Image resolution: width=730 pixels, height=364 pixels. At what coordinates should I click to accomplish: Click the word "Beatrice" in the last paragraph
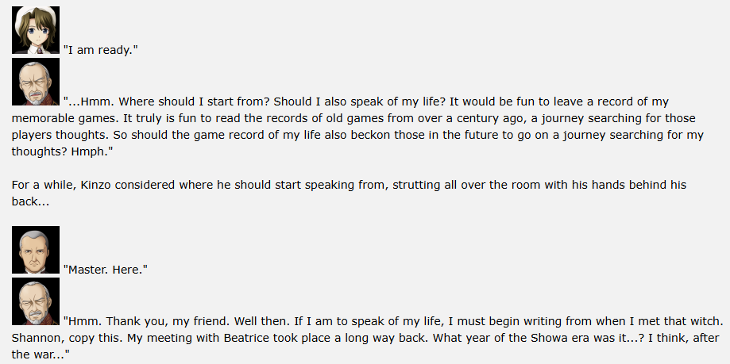point(247,338)
